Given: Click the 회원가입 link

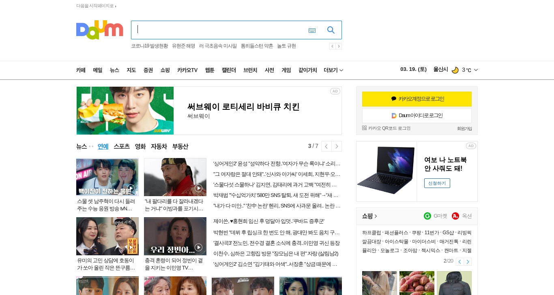Looking at the screenshot, I should click(464, 128).
